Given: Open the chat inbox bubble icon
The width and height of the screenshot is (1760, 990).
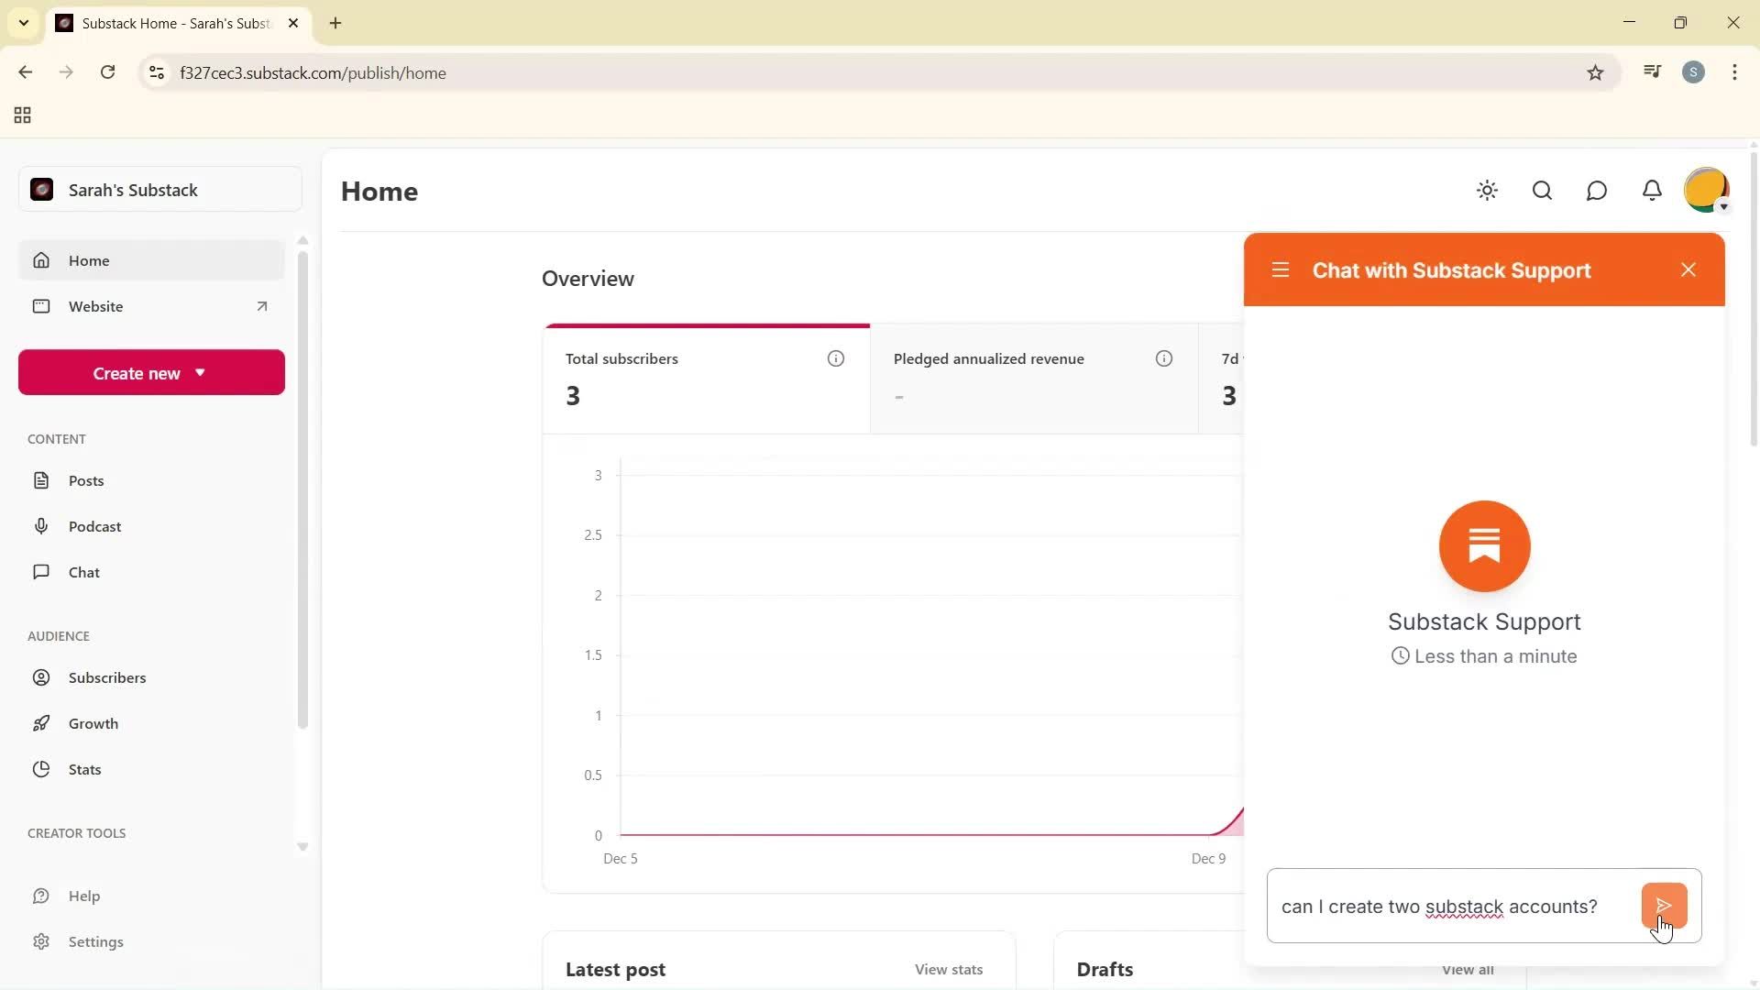Looking at the screenshot, I should pyautogui.click(x=1597, y=191).
